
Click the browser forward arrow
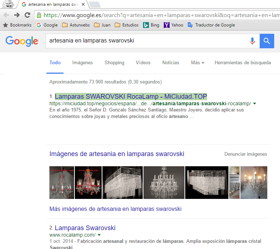(17, 15)
